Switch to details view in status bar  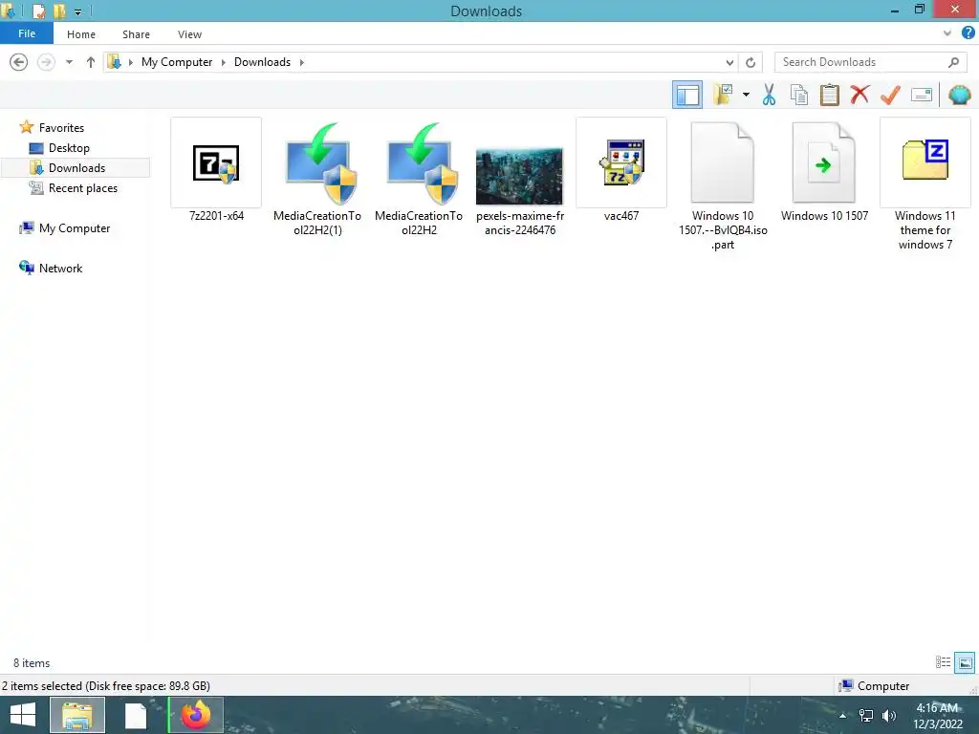[943, 662]
